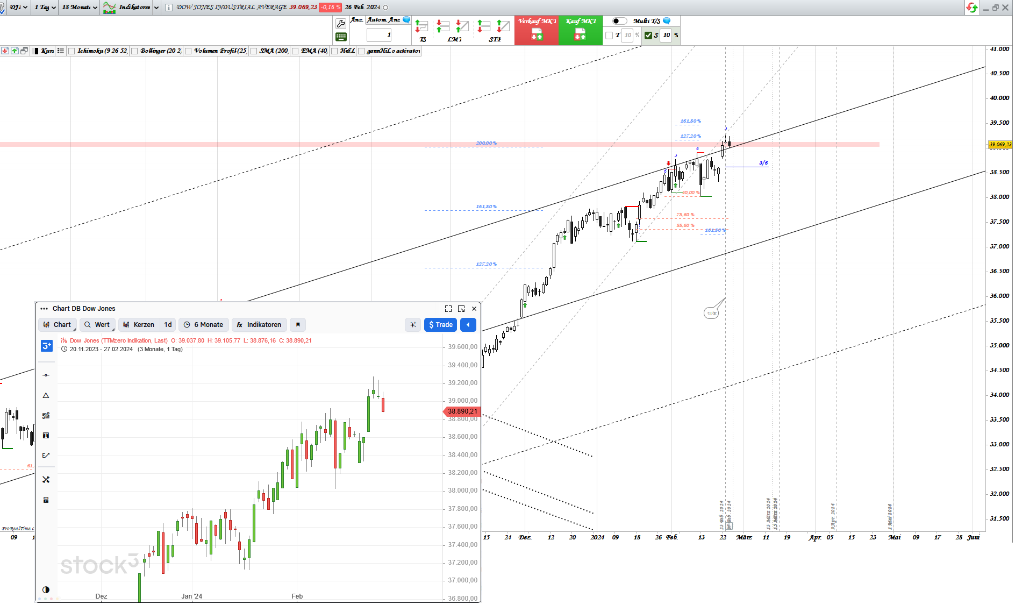
Task: Open the list icon beside Kurs
Action: pos(61,51)
